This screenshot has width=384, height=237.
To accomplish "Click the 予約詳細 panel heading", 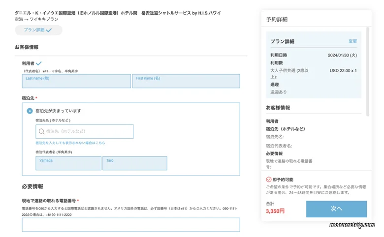I will coord(277,19).
